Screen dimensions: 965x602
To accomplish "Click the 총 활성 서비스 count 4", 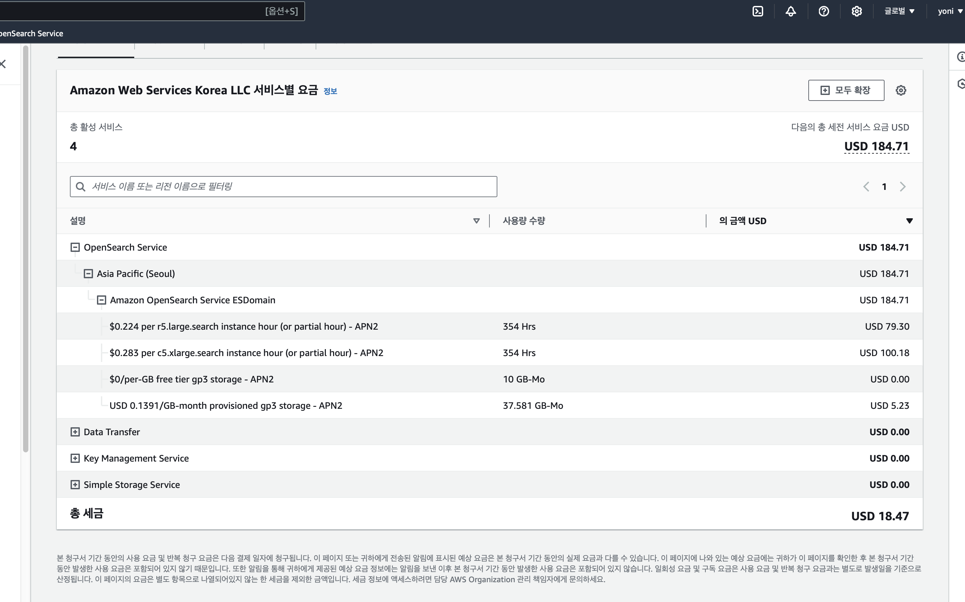I will [x=73, y=146].
